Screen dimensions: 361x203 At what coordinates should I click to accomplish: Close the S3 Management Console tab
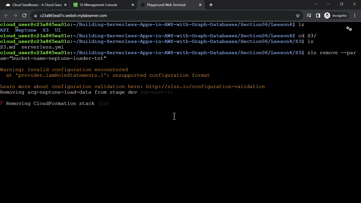tap(133, 5)
